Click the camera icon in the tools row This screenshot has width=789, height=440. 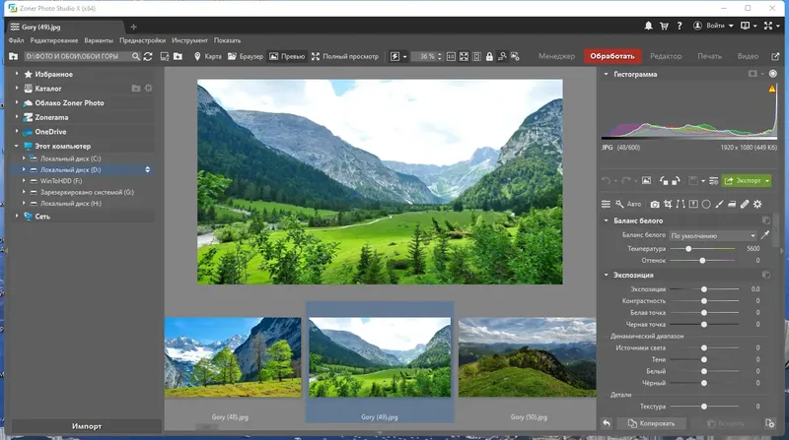(655, 204)
